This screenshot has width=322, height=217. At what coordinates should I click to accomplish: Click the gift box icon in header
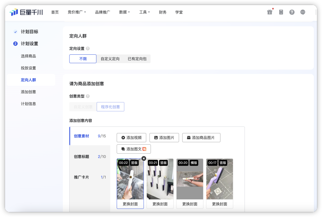[x=269, y=12]
